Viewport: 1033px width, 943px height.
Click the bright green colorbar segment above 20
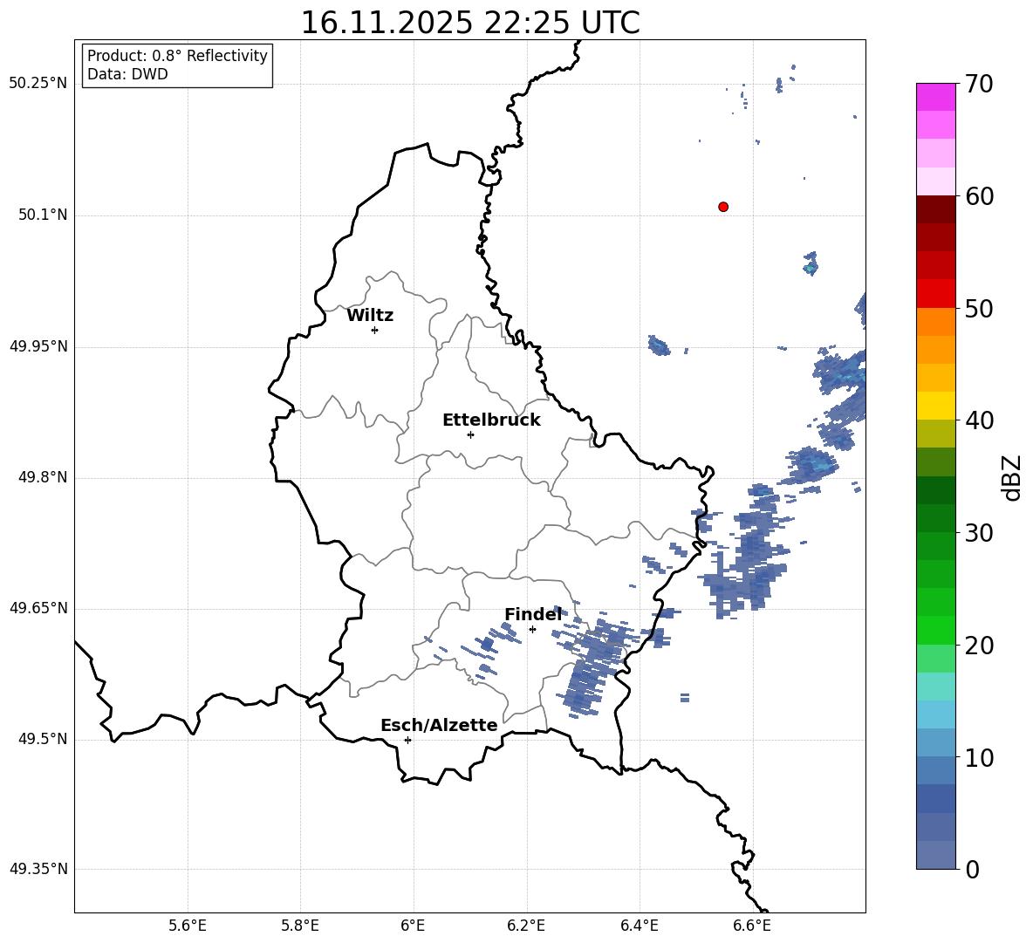[935, 630]
